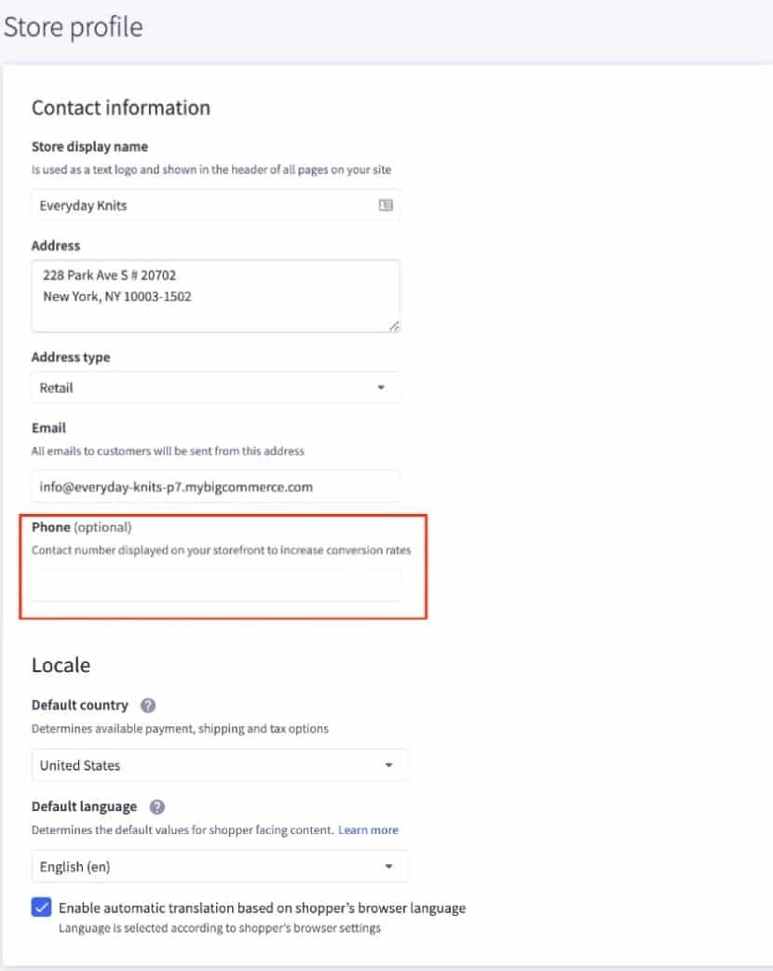Click the resize grip on the Address text area

tap(394, 325)
